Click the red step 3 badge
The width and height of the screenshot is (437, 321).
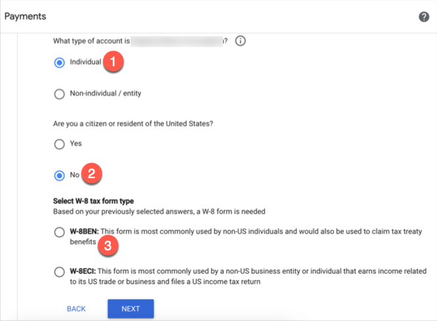pos(108,246)
